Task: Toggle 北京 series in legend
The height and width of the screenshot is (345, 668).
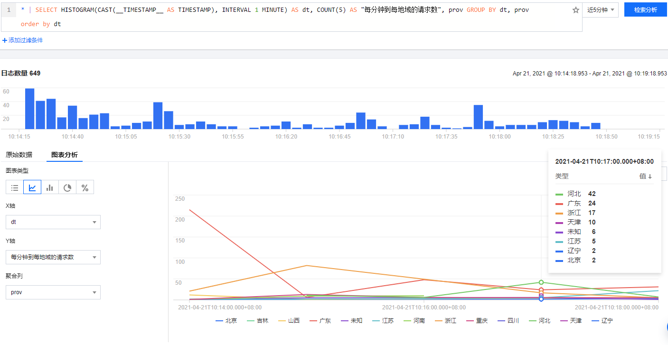Action: (x=226, y=321)
